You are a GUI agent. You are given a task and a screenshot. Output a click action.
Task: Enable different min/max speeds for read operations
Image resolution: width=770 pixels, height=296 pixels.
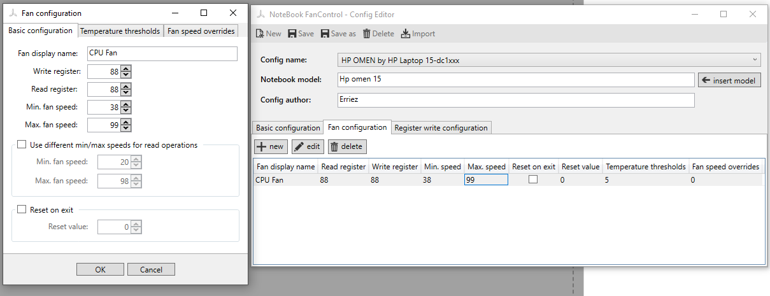[22, 144]
